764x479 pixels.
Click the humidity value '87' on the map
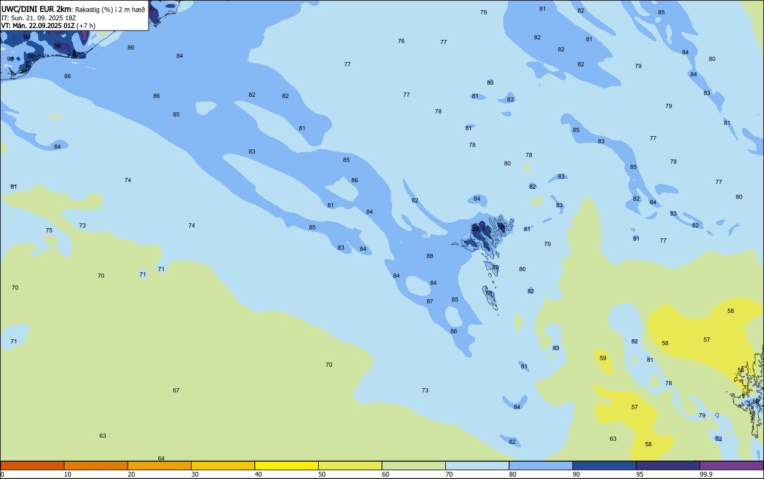430,302
